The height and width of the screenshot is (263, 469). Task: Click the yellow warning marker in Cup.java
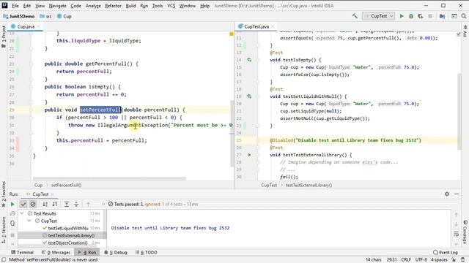pyautogui.click(x=232, y=34)
